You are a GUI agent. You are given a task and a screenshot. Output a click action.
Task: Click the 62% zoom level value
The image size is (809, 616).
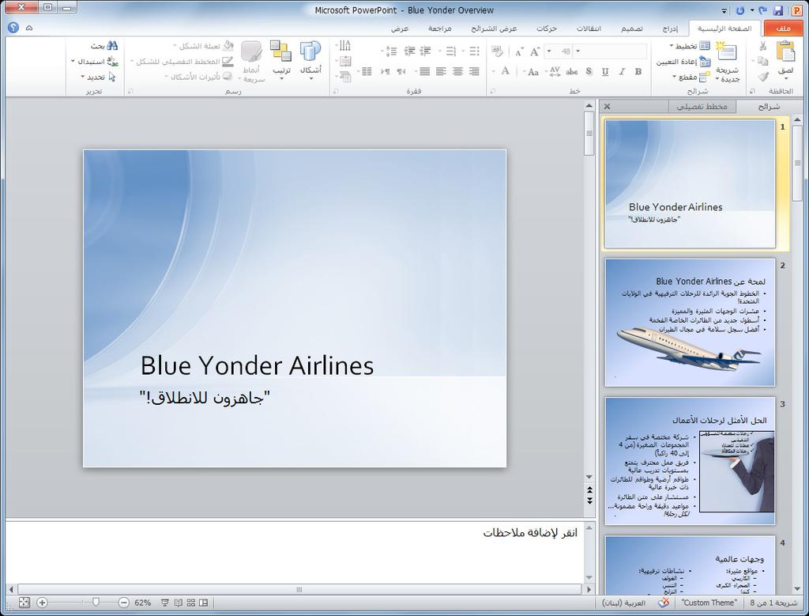142,603
